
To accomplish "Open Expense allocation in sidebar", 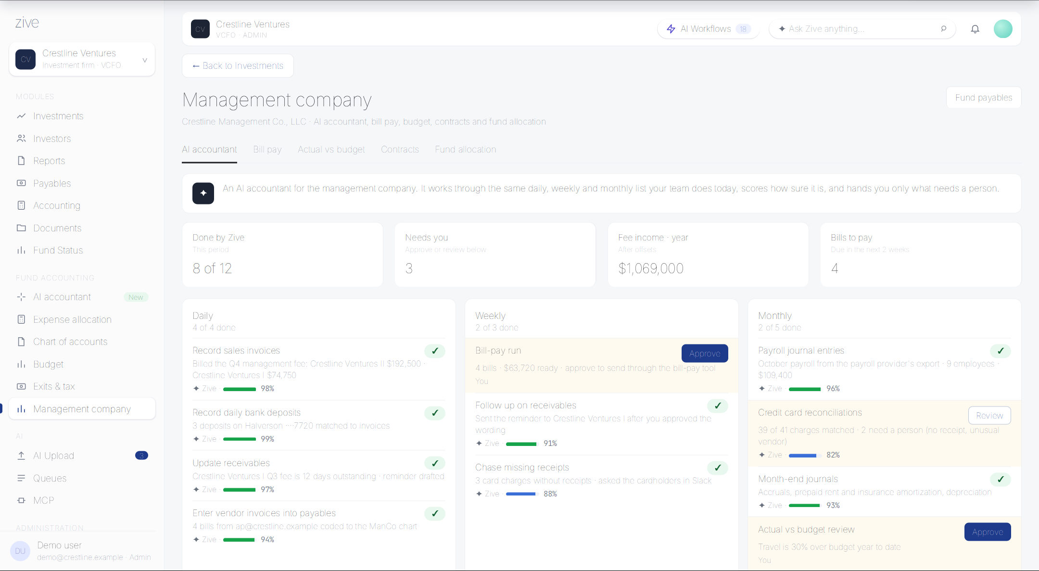I will click(x=82, y=319).
